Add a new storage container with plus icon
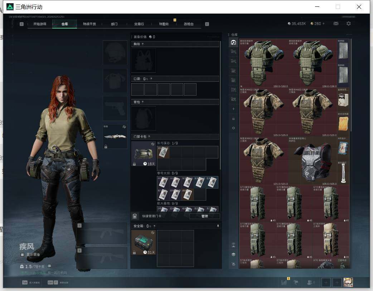Image resolution: width=373 pixels, height=291 pixels. click(x=233, y=109)
